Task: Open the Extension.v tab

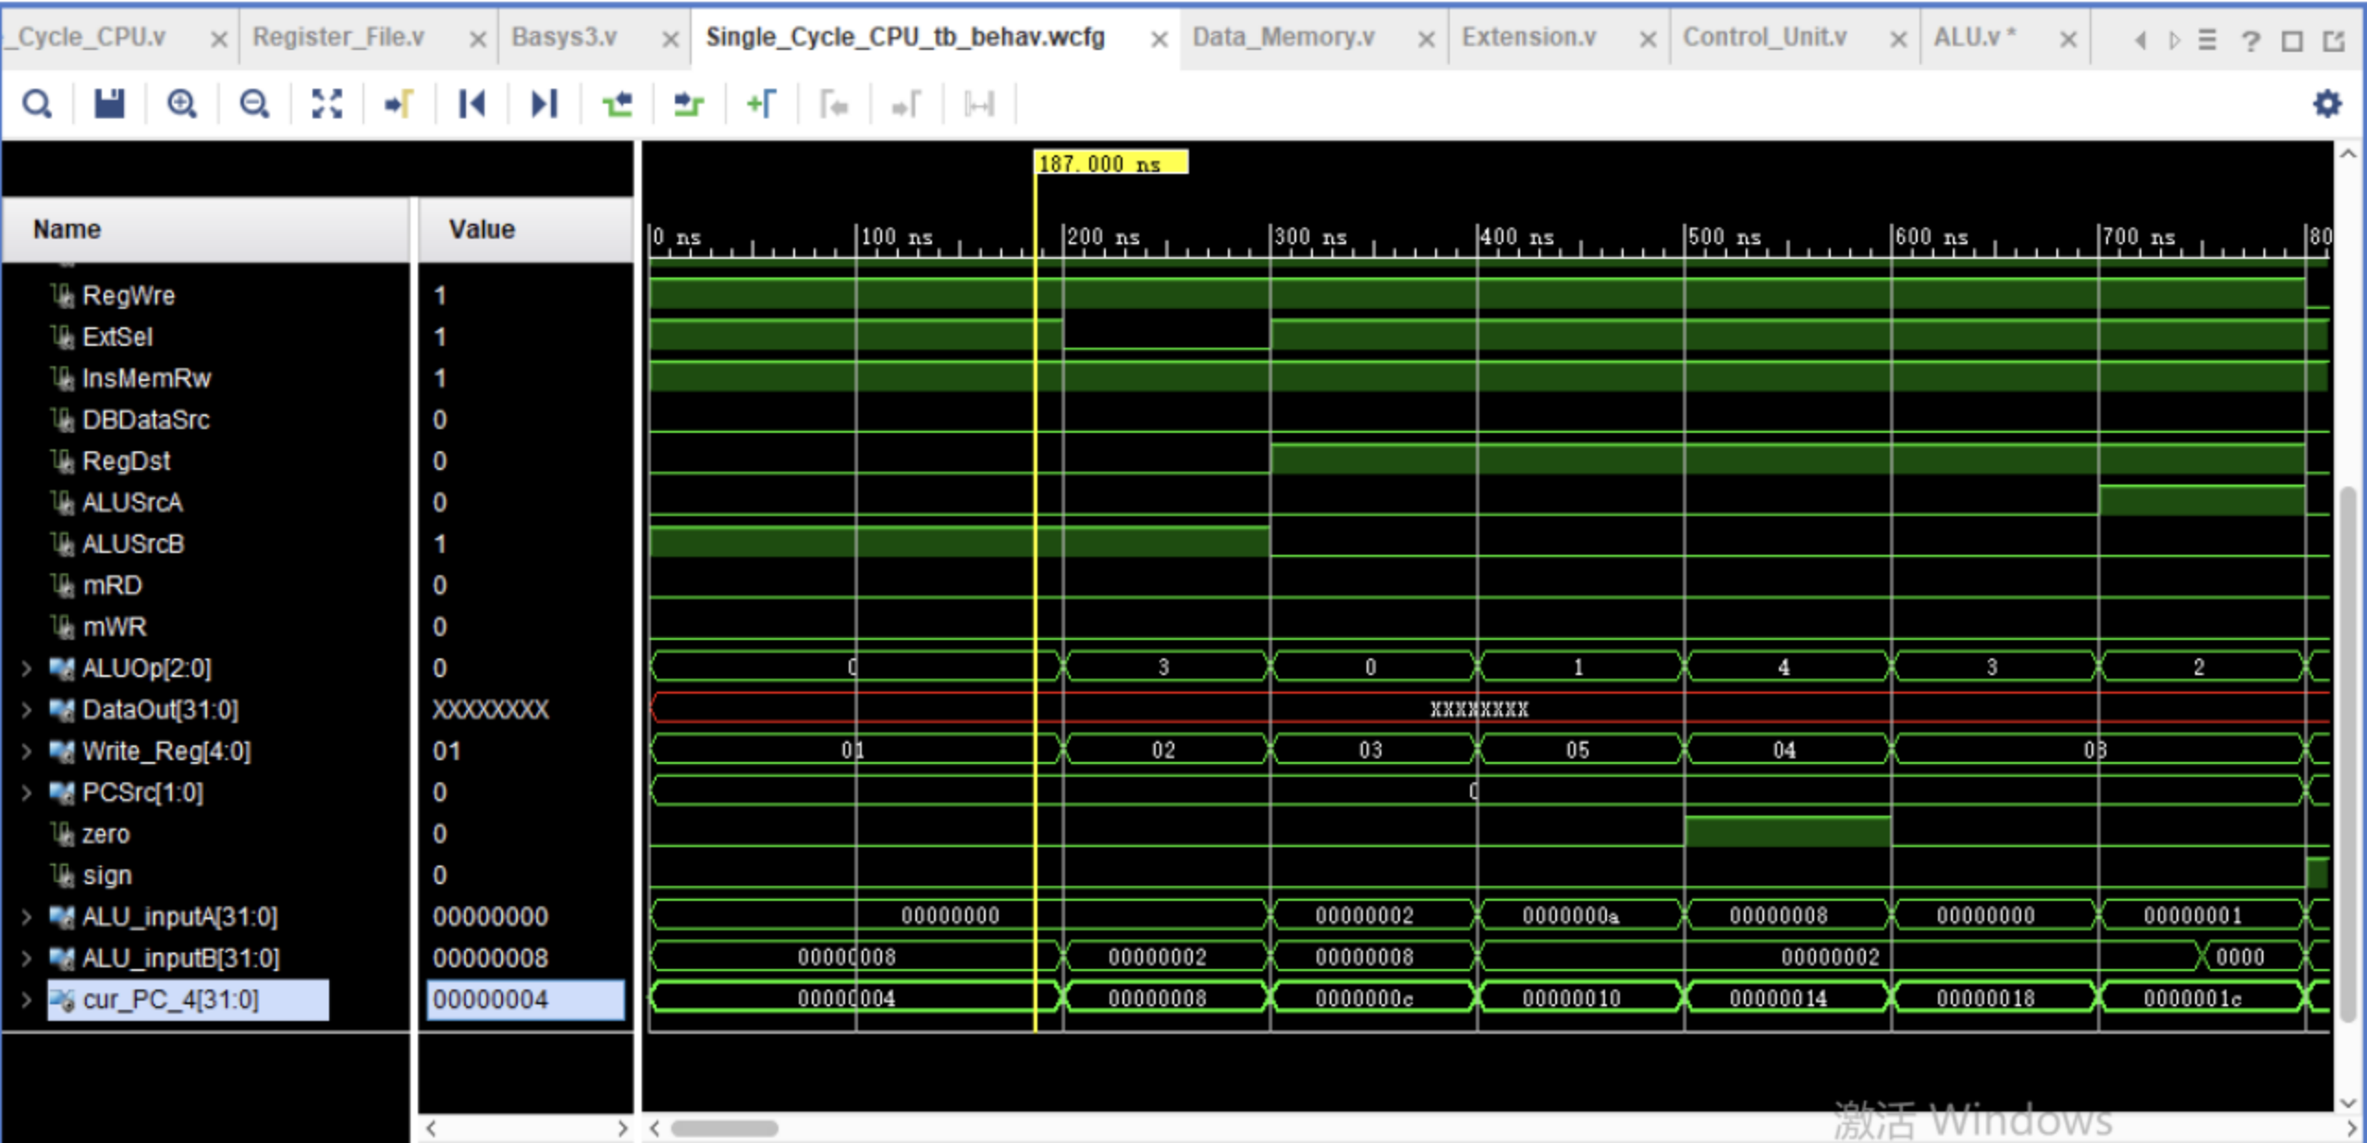Action: (x=1528, y=37)
